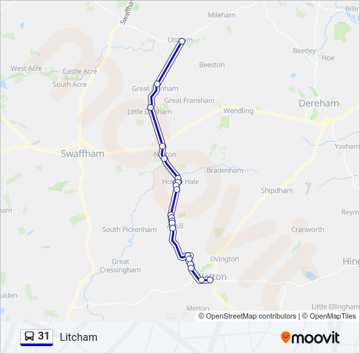Click the Dereham town label
The height and width of the screenshot is (354, 360).
[319, 104]
